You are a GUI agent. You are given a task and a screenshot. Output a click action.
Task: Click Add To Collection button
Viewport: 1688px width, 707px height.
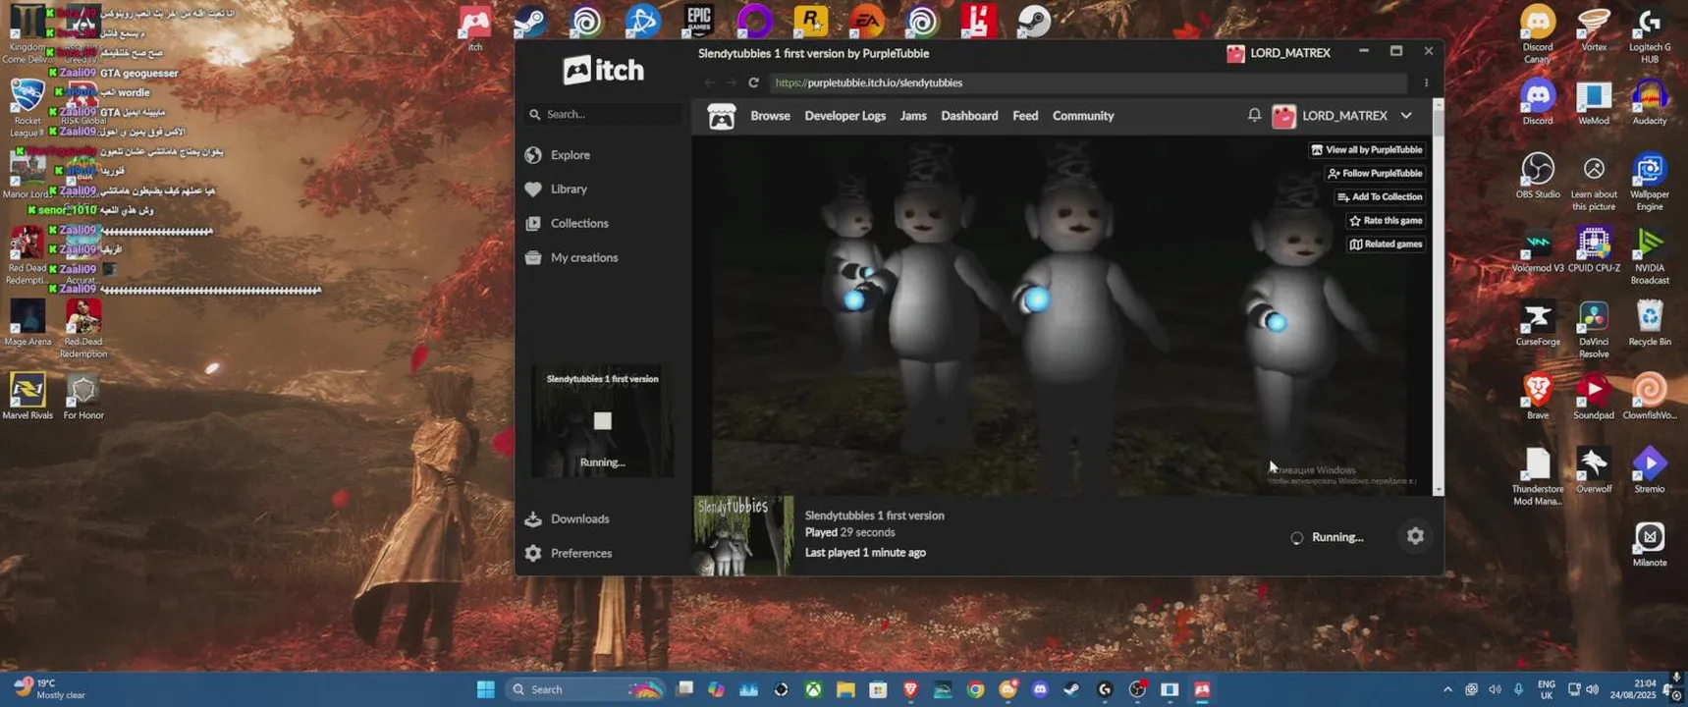click(1380, 197)
